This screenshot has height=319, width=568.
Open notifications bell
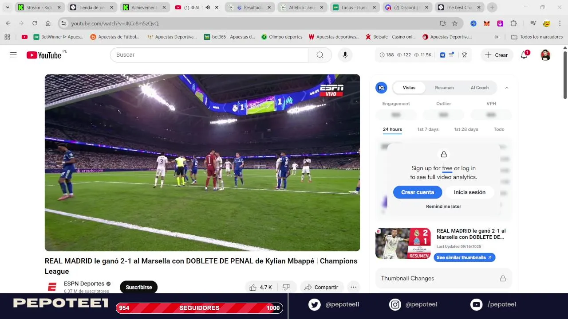click(524, 55)
